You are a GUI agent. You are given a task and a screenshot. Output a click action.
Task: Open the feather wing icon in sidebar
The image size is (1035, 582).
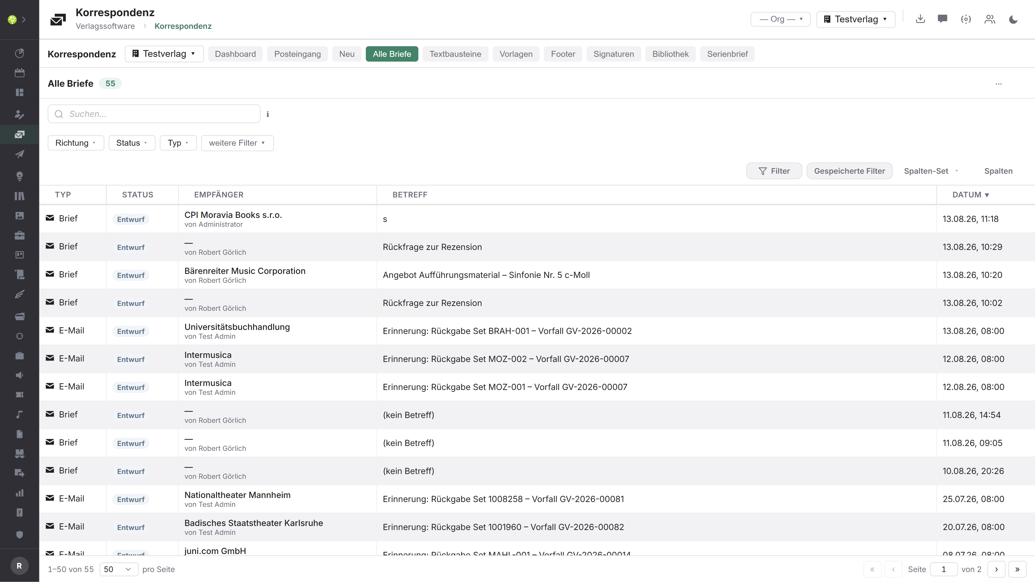(x=19, y=294)
